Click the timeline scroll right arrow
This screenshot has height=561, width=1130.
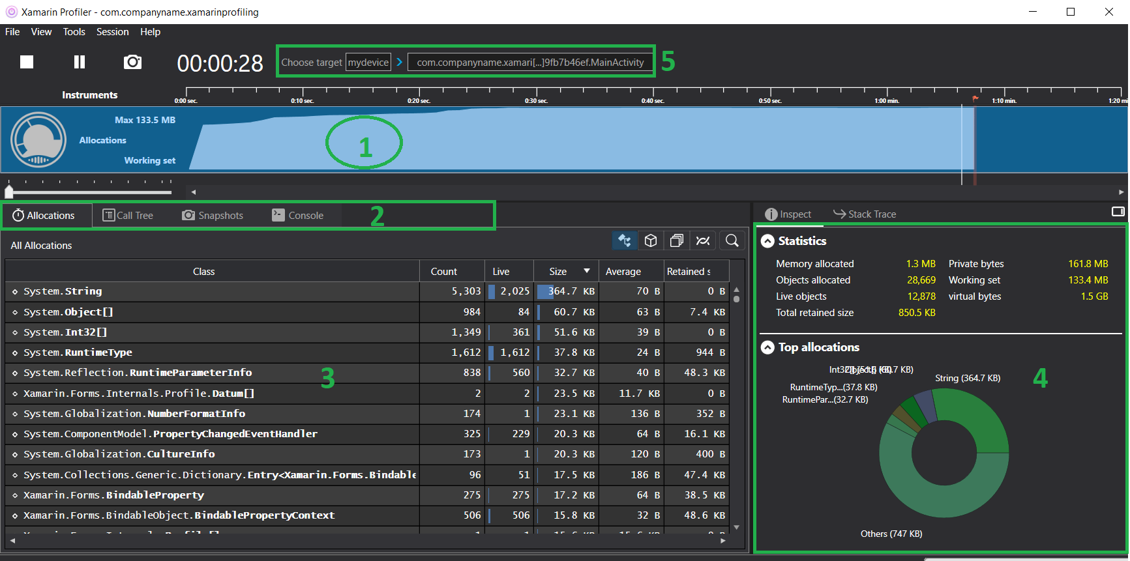(x=1121, y=192)
